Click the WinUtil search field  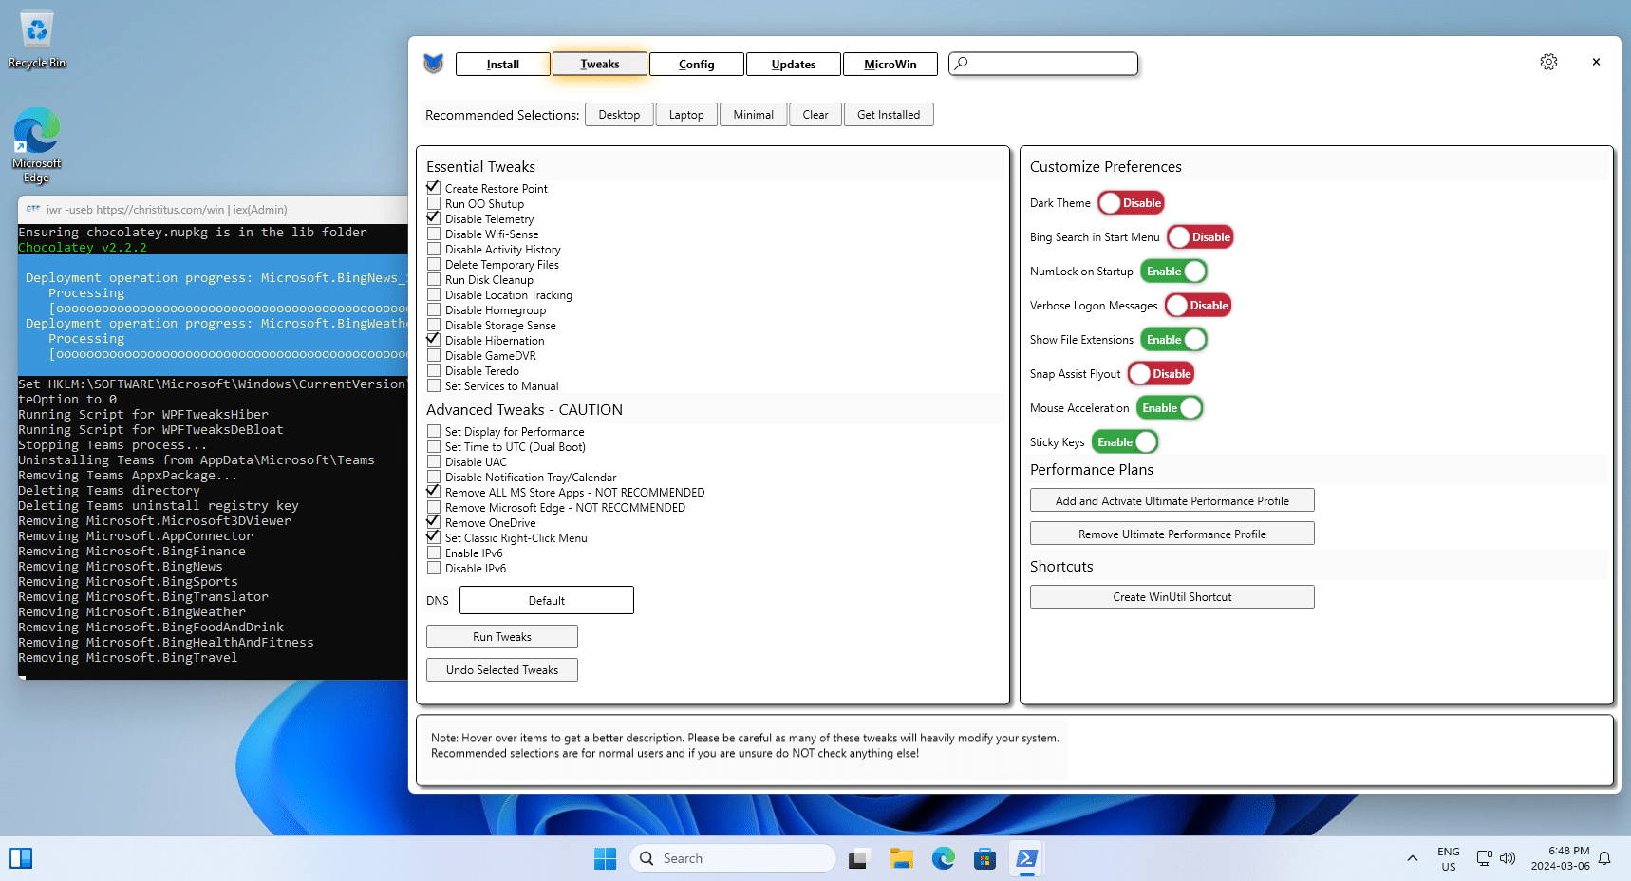[1042, 64]
